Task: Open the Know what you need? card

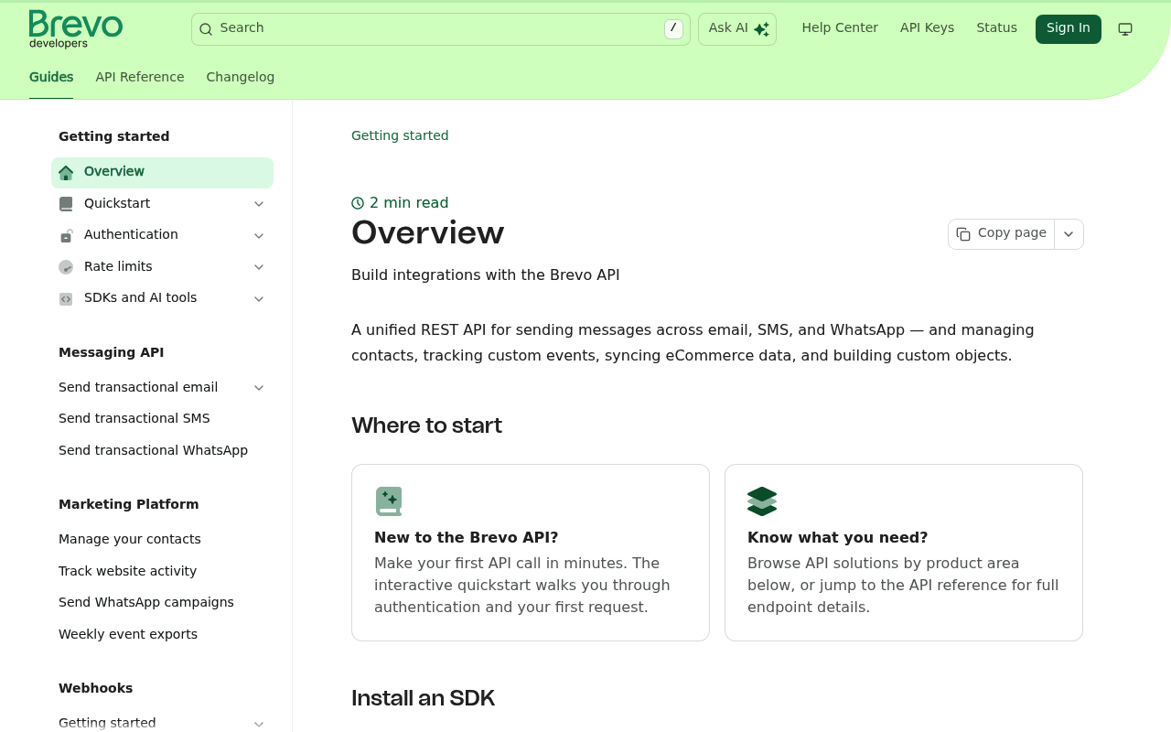Action: 904,553
